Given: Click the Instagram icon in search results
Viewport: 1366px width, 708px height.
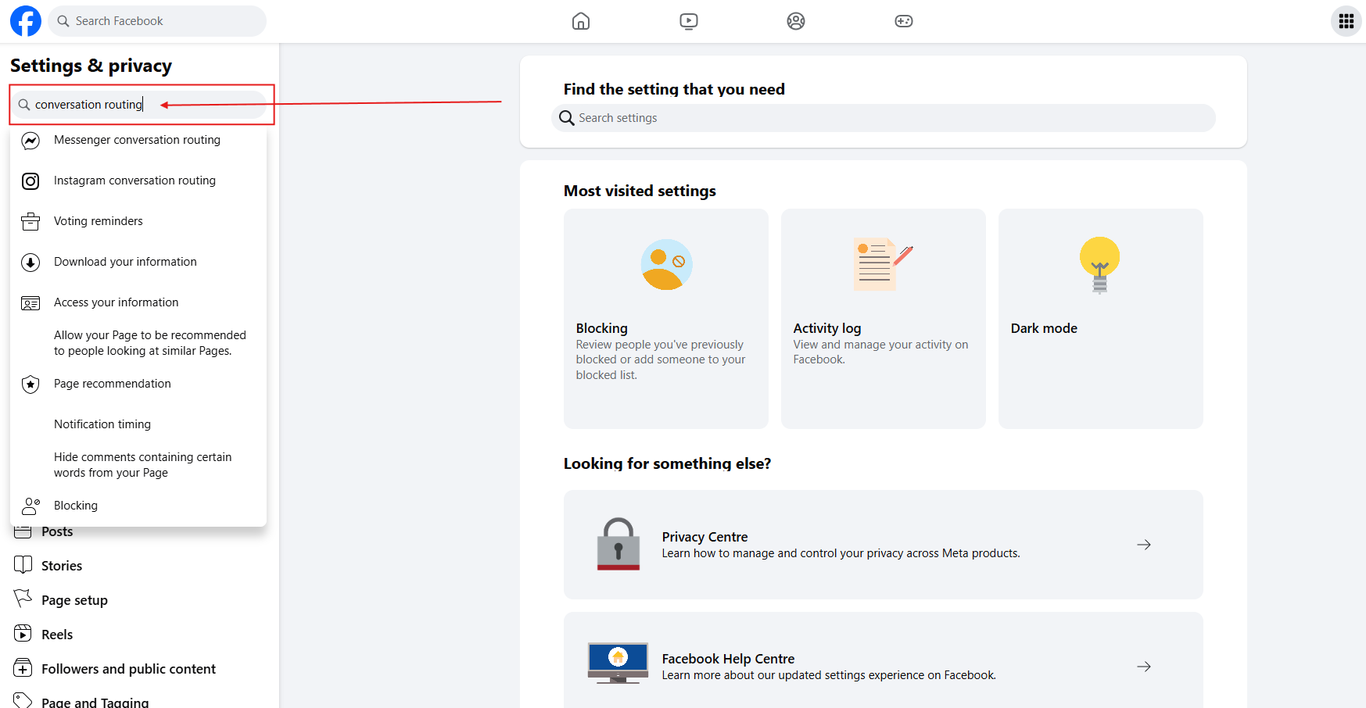Looking at the screenshot, I should coord(30,181).
